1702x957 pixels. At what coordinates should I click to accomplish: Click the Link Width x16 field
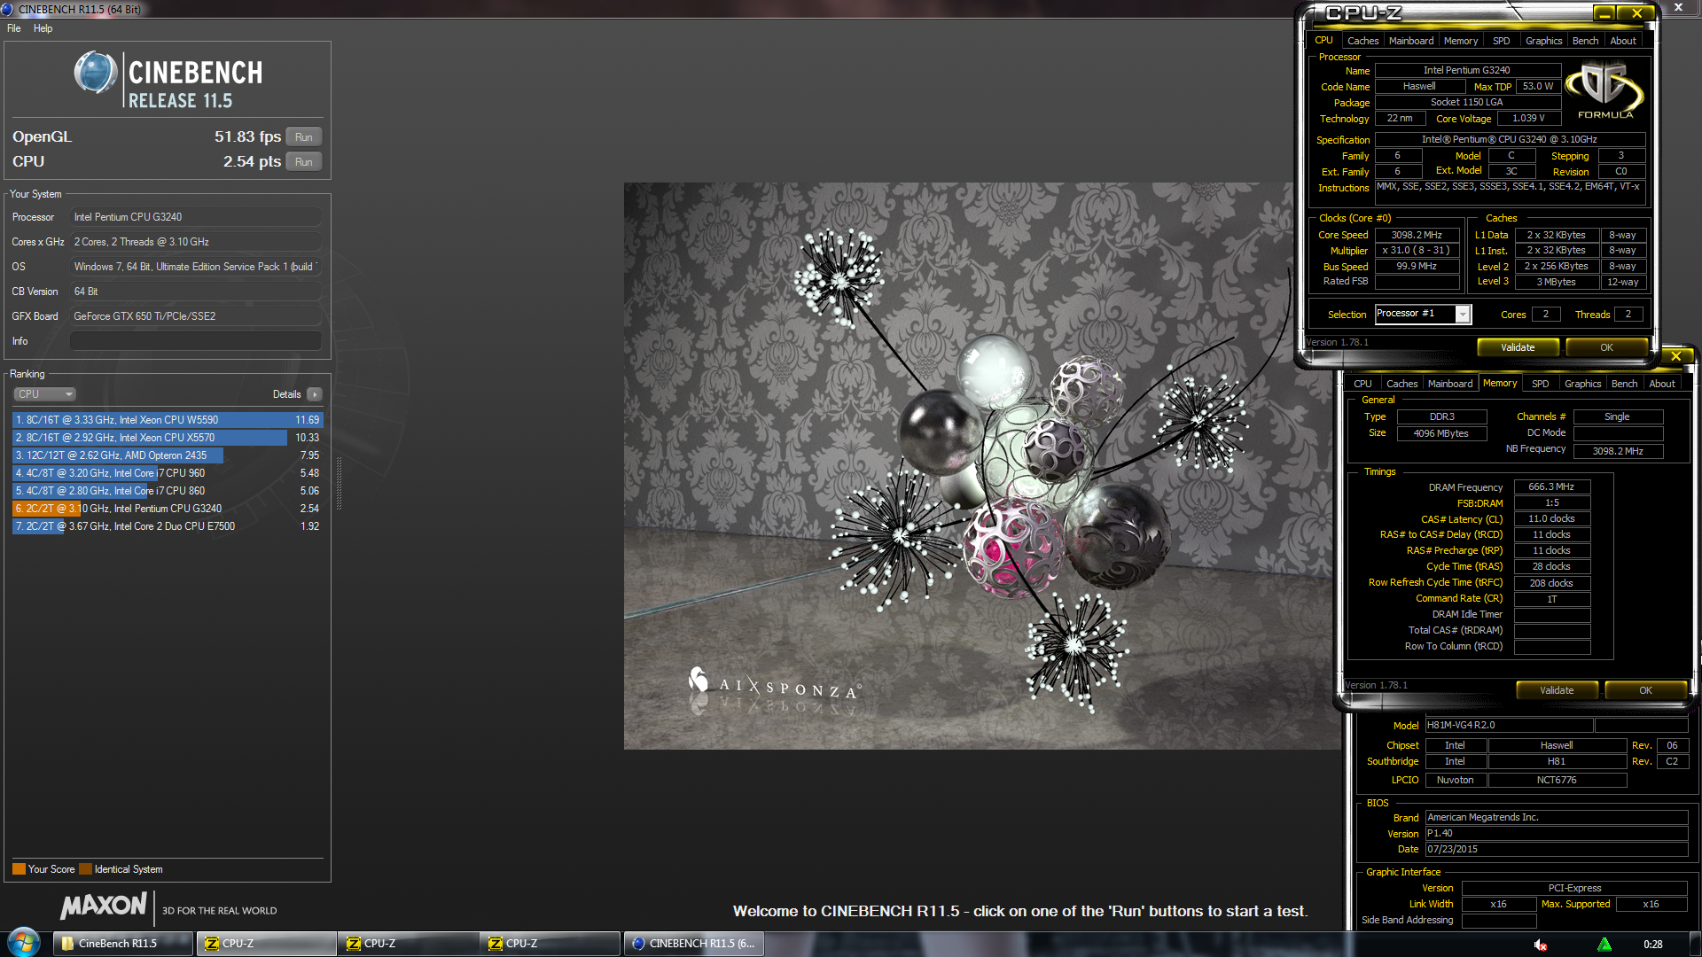point(1498,904)
